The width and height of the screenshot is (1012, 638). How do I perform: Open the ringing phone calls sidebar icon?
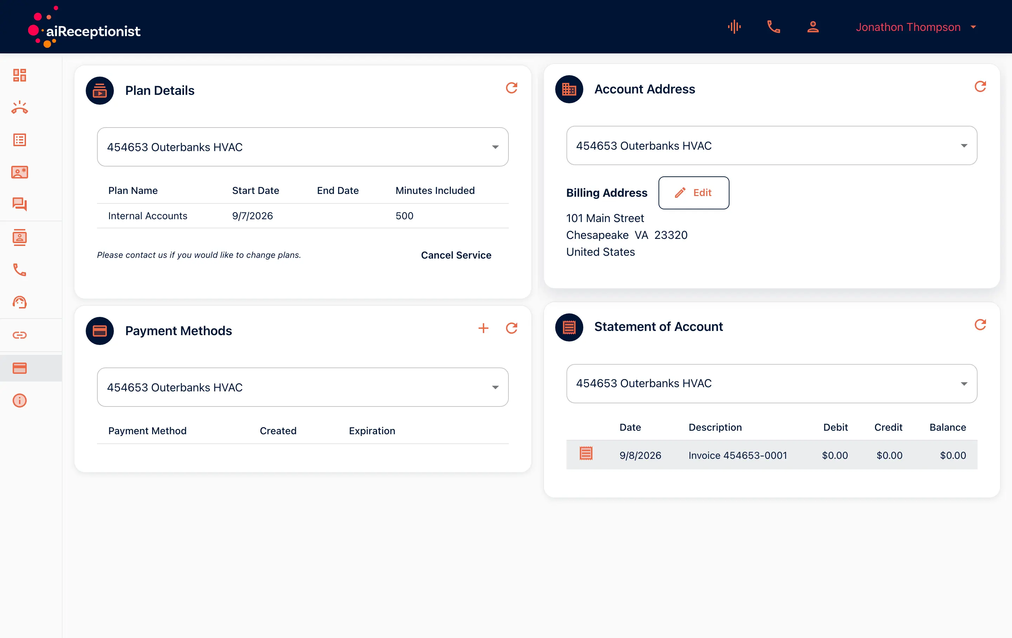(19, 108)
